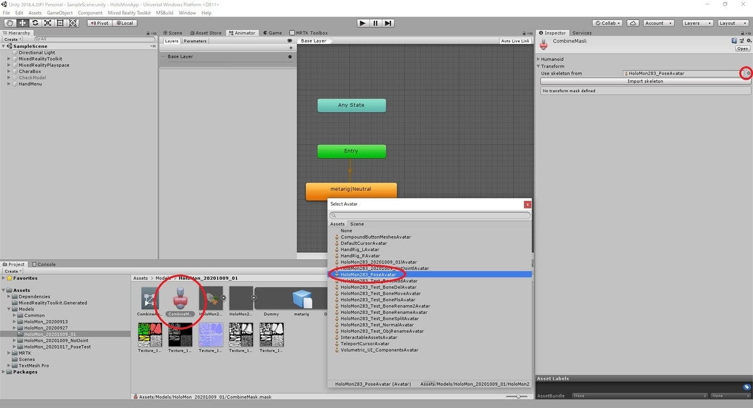Select the purple normal map texture thumbnail
This screenshot has width=753, height=408.
pyautogui.click(x=210, y=338)
